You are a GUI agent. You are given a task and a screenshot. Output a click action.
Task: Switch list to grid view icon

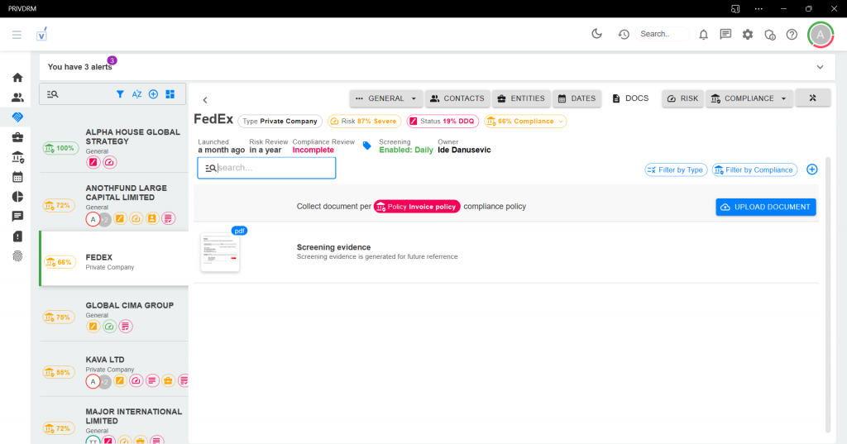(170, 94)
